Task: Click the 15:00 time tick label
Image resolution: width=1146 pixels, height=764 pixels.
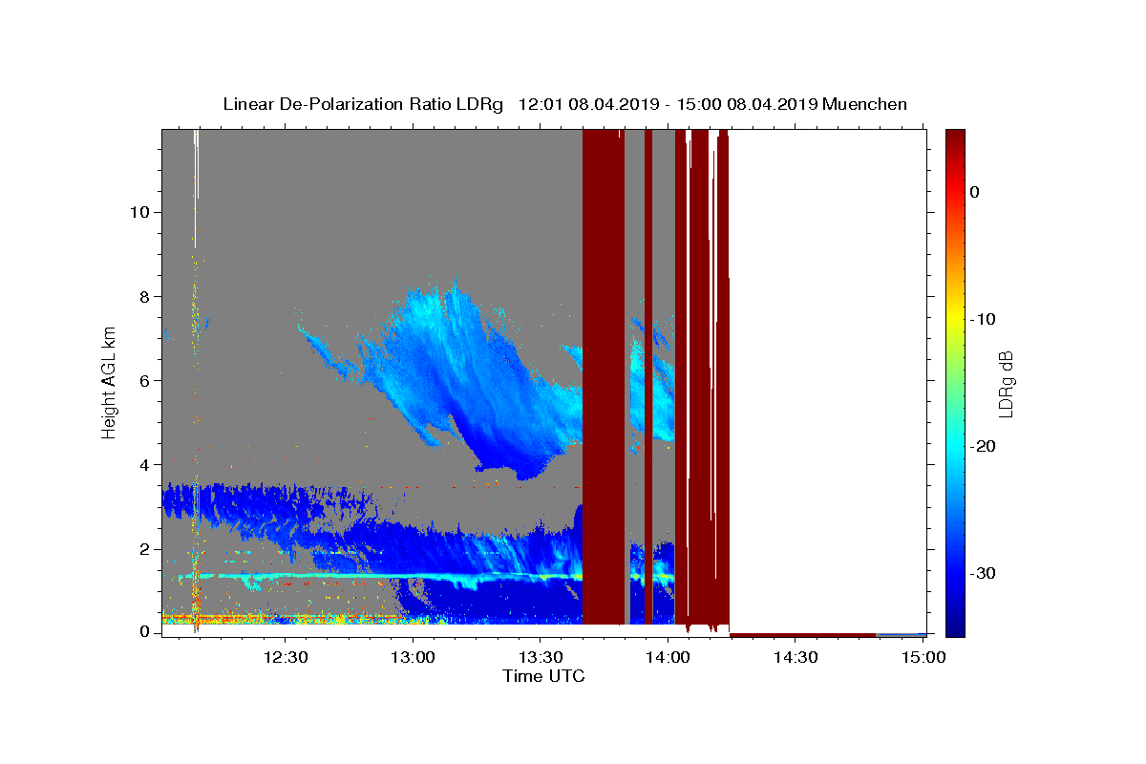Action: tap(923, 657)
